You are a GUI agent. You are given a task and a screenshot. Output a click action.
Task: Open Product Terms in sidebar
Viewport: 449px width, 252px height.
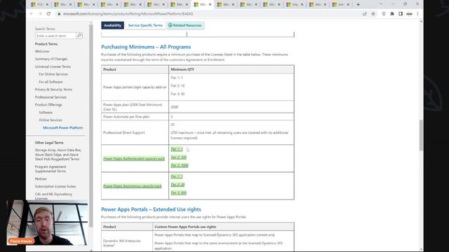pyautogui.click(x=46, y=44)
